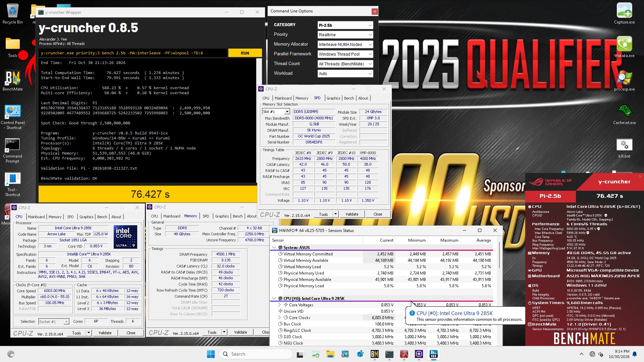The image size is (644, 362).
Task: Click the Intel Core Ultra 9 logo in CPU-Z
Action: coord(125,237)
